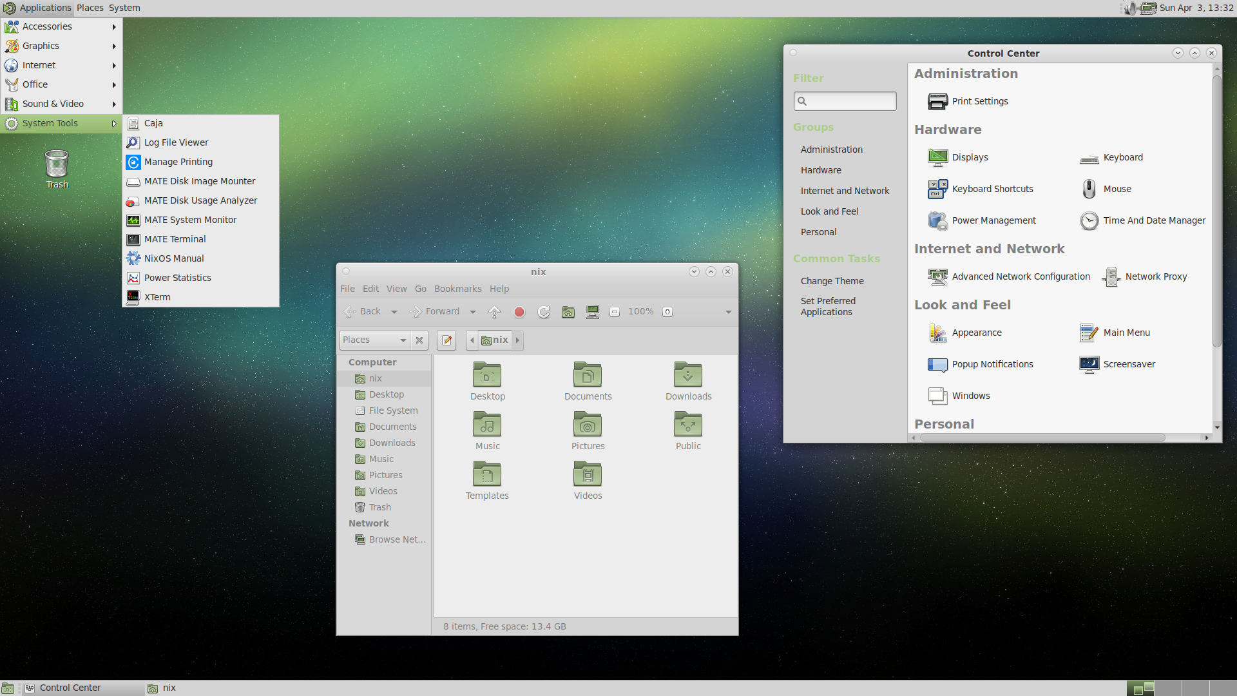The image size is (1237, 696).
Task: Go to Home folder via toolbar icon
Action: (568, 312)
